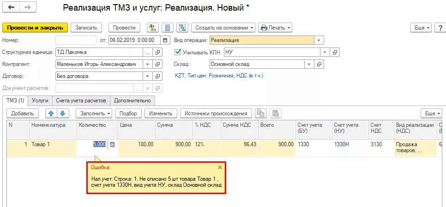The width and height of the screenshot is (446, 207).
Task: Select Вид реализации cell Продажа товаров
Action: pos(415,148)
